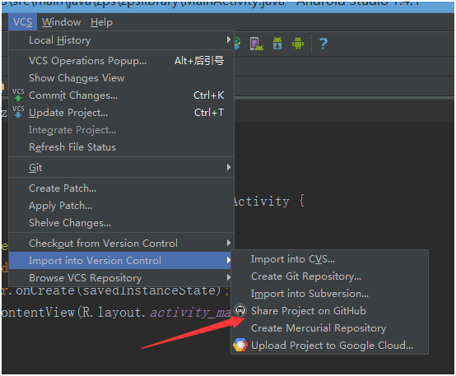Open the AVD Manager toolbar icon
The height and width of the screenshot is (376, 456).
[256, 44]
